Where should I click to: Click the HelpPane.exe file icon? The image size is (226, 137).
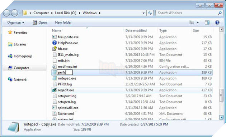coord(55,43)
